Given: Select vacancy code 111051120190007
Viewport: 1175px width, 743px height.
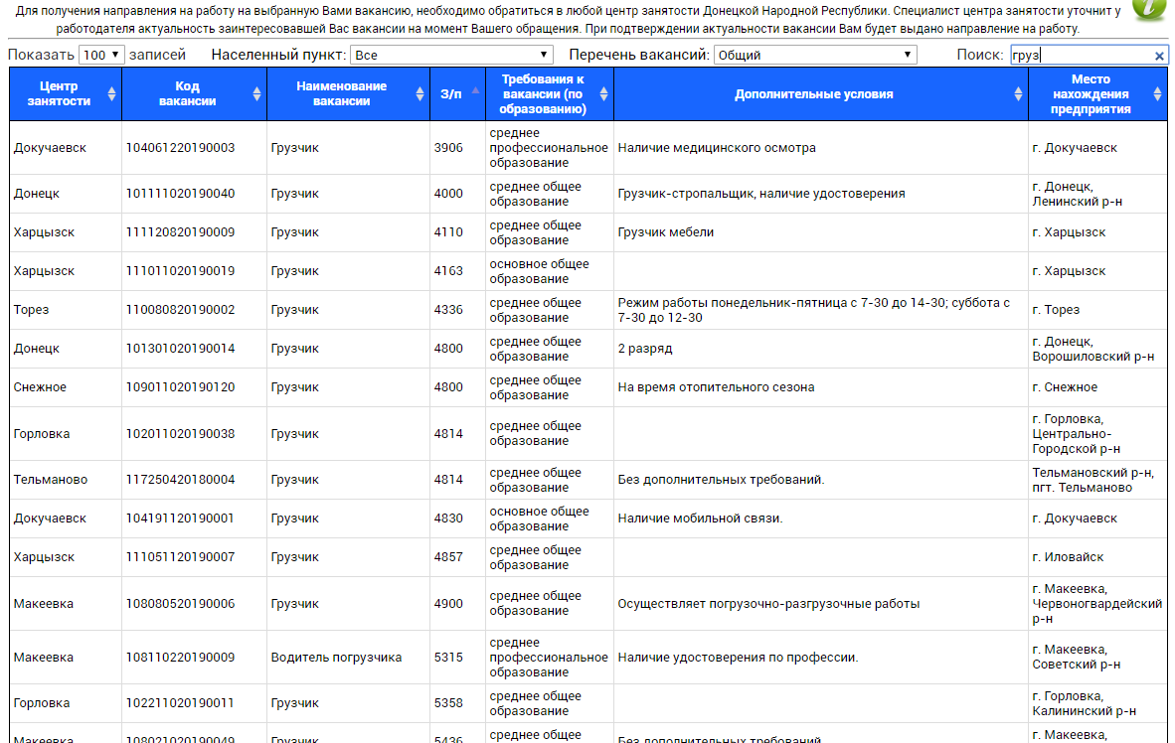Looking at the screenshot, I should pyautogui.click(x=180, y=557).
